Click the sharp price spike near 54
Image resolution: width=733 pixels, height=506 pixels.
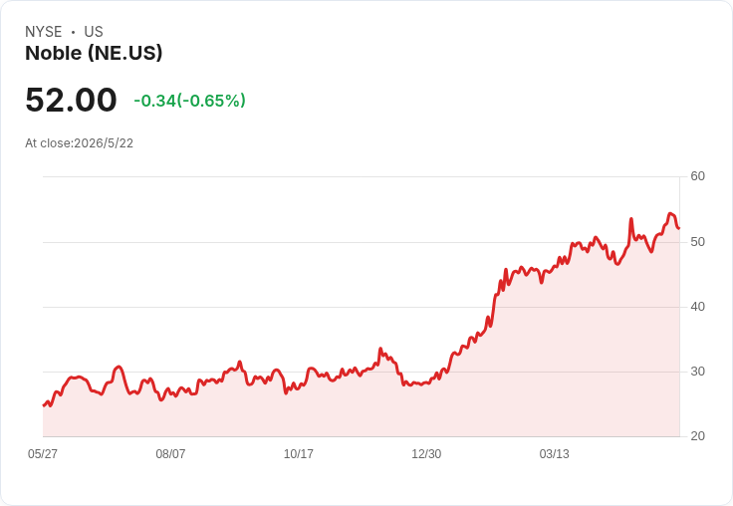[631, 219]
